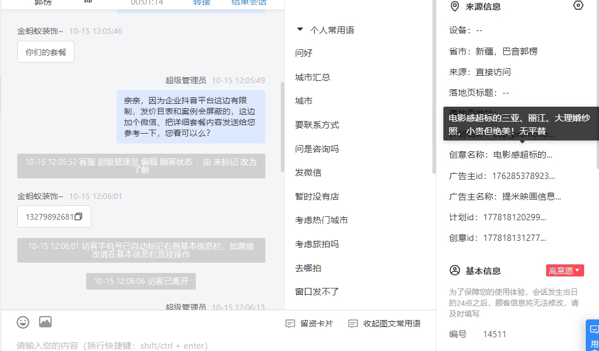Select the 暂时没有店 quick phrase

click(x=316, y=197)
